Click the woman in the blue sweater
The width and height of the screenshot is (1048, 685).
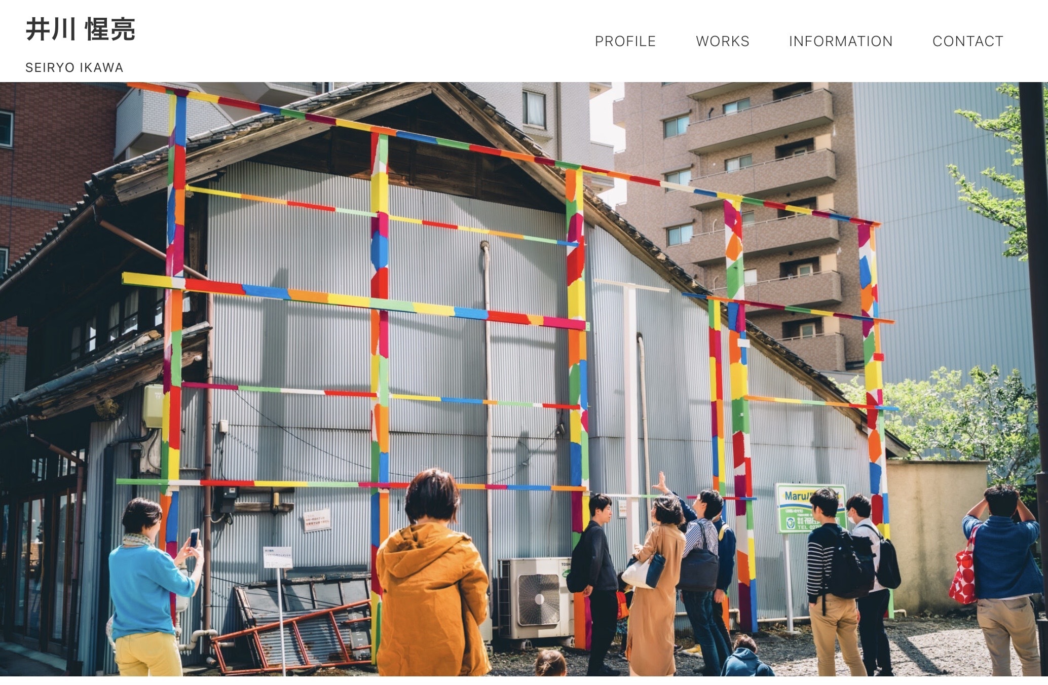152,588
